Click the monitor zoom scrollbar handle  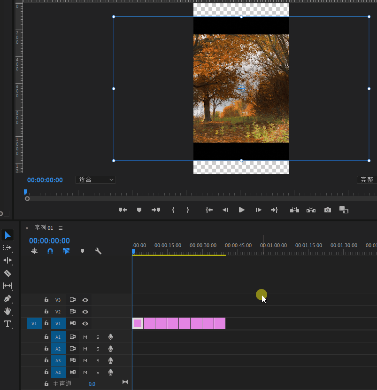[x=27, y=199]
